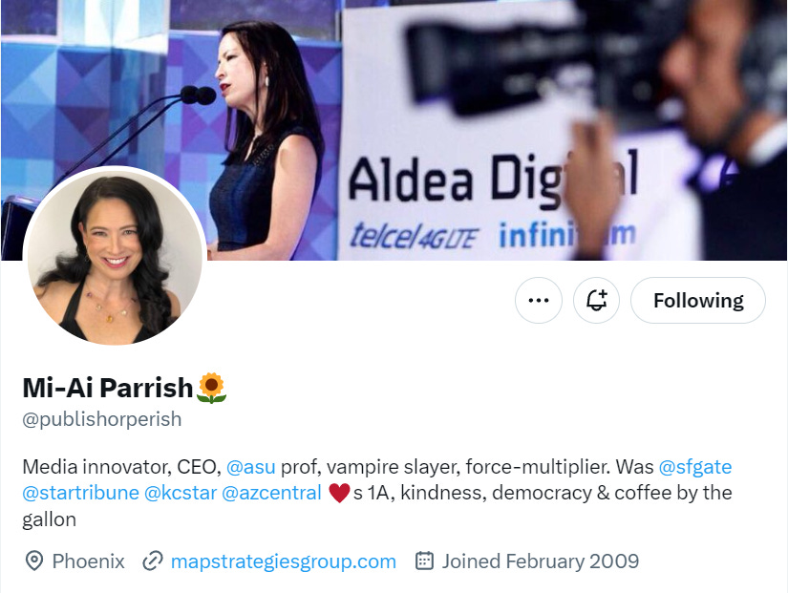The height and width of the screenshot is (593, 788).
Task: Go to the @kcstar profile
Action: click(181, 493)
